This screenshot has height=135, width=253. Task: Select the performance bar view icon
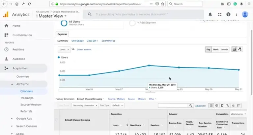coord(222,106)
